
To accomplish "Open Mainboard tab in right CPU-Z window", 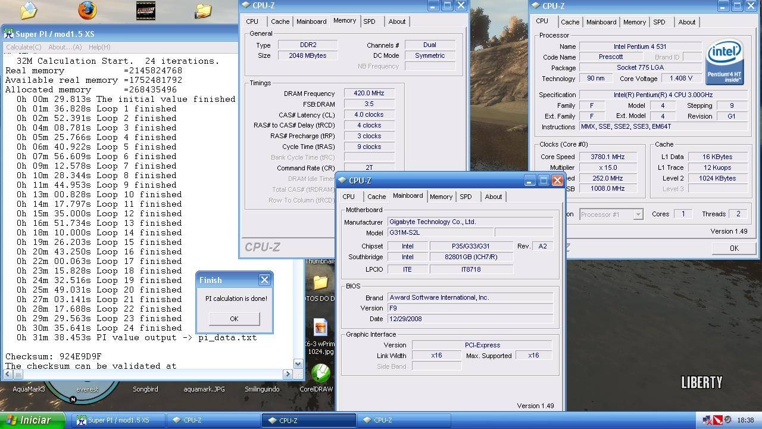I will 601,22.
